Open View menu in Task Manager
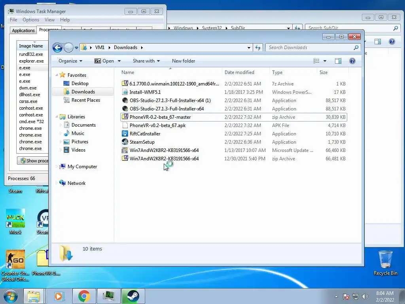 click(x=49, y=20)
